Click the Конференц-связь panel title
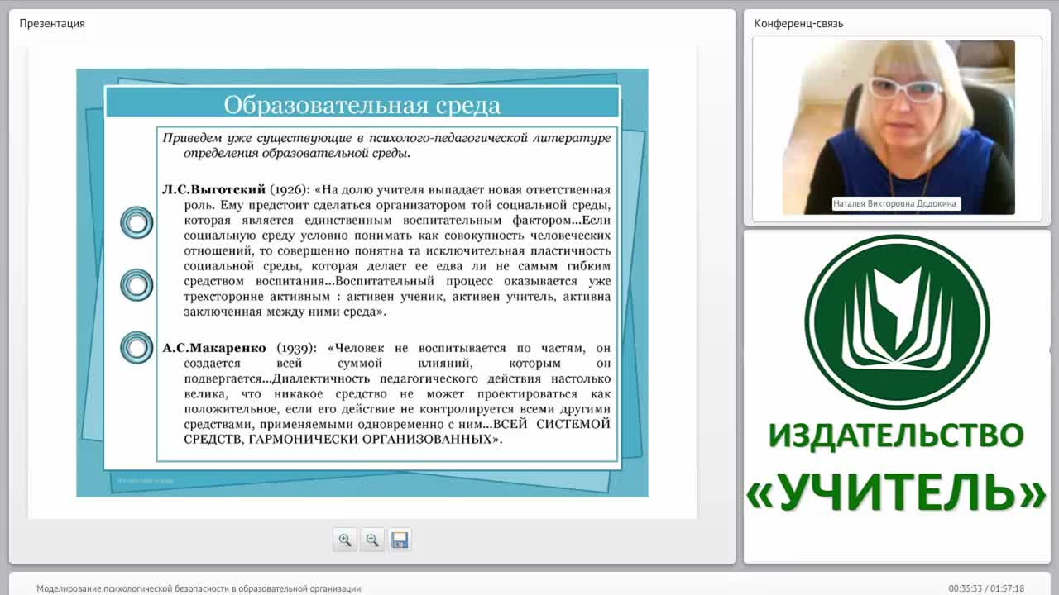This screenshot has height=595, width=1059. click(x=798, y=23)
